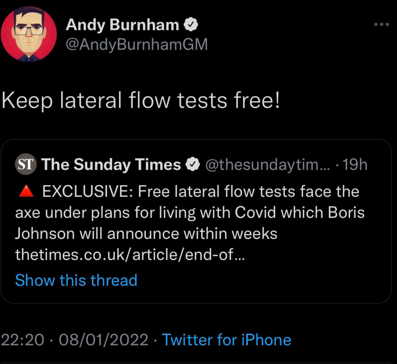The image size is (397, 364).
Task: Expand with Show this thread
Action: [76, 280]
